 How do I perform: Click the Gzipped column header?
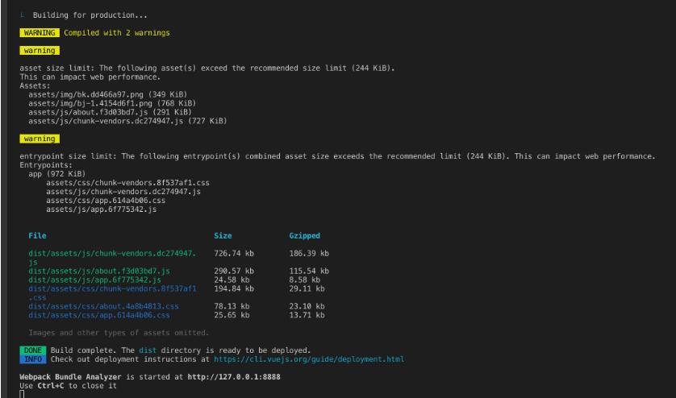304,237
